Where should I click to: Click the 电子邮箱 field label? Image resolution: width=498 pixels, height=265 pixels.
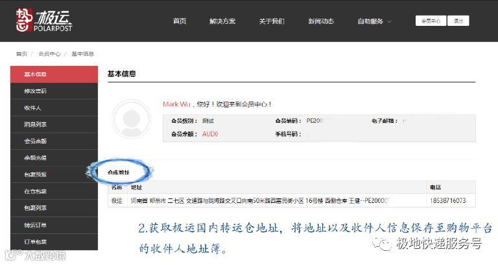tap(385, 121)
